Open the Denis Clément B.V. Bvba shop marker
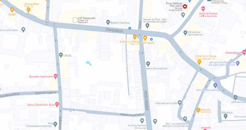Viewport: 246px width, 130px height. 57,104
